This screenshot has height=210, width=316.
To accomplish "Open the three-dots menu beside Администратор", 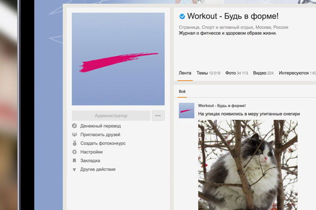I will click(x=158, y=116).
